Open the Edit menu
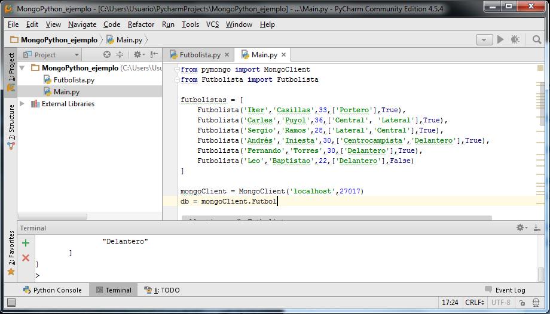Screen dimensions: 550x314 pos(32,24)
